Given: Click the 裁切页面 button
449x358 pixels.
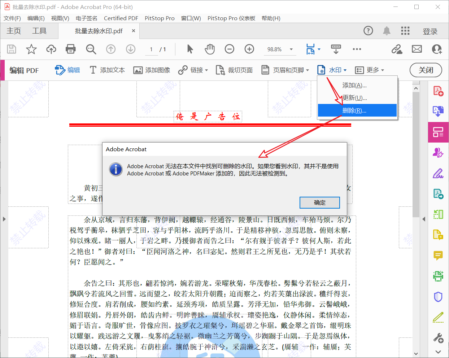Looking at the screenshot, I should (234, 70).
